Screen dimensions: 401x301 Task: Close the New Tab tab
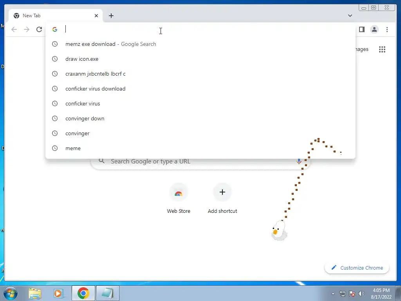pos(96,16)
